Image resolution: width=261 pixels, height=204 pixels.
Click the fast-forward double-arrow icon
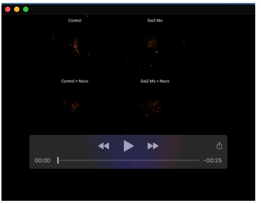point(153,146)
